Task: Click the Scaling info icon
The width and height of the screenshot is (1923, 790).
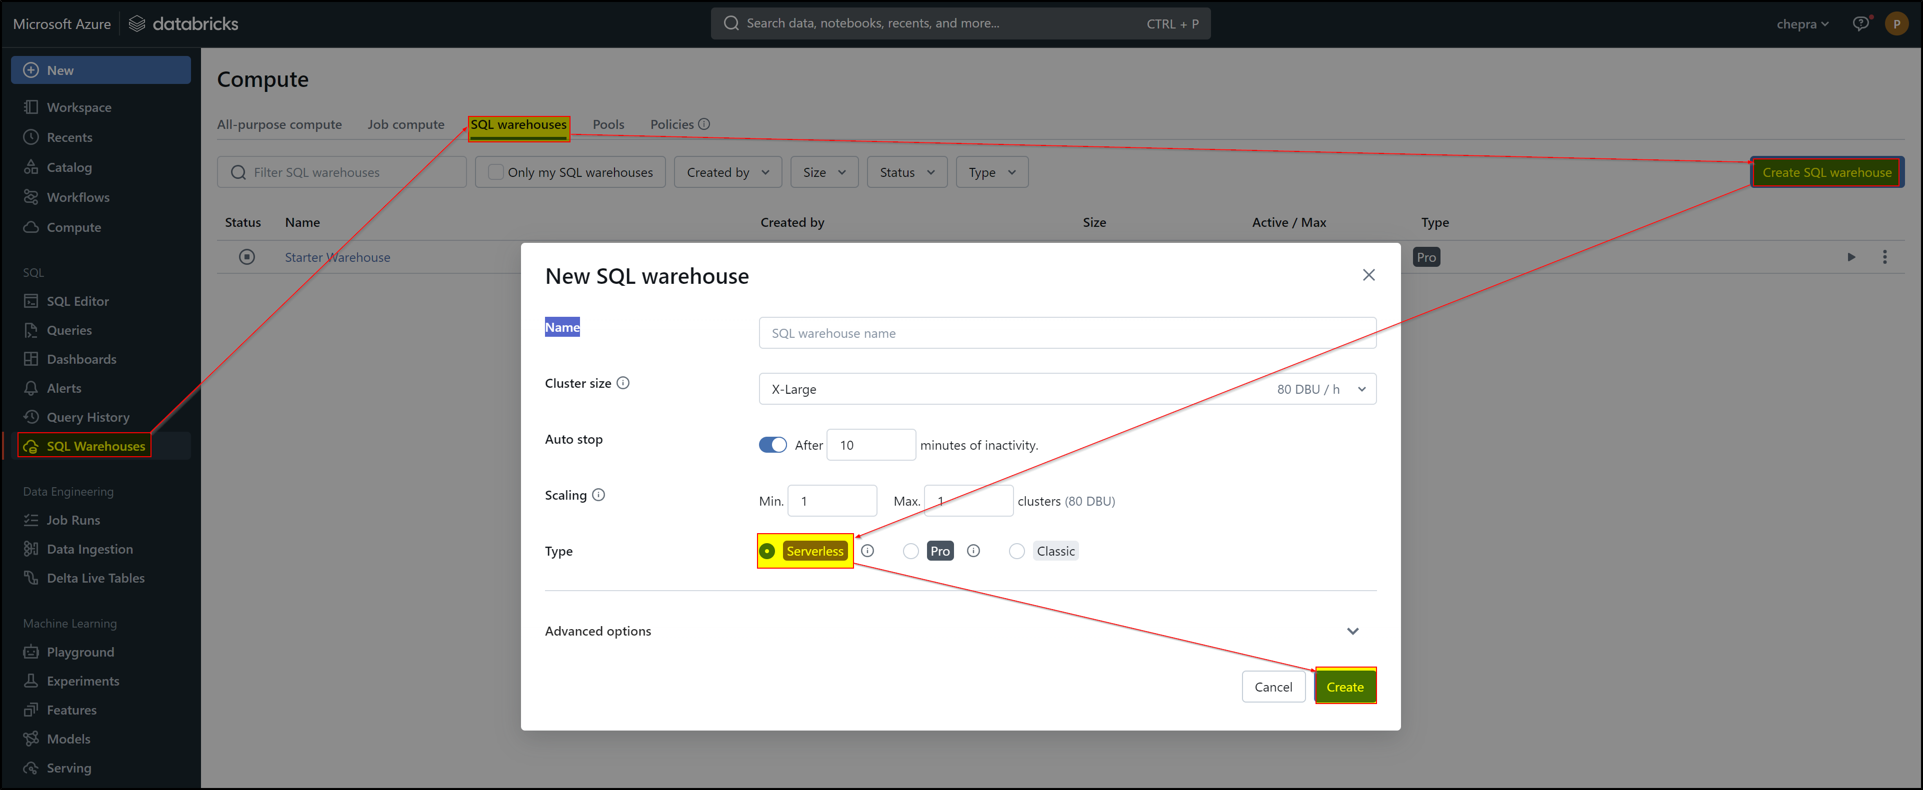Action: pyautogui.click(x=598, y=495)
